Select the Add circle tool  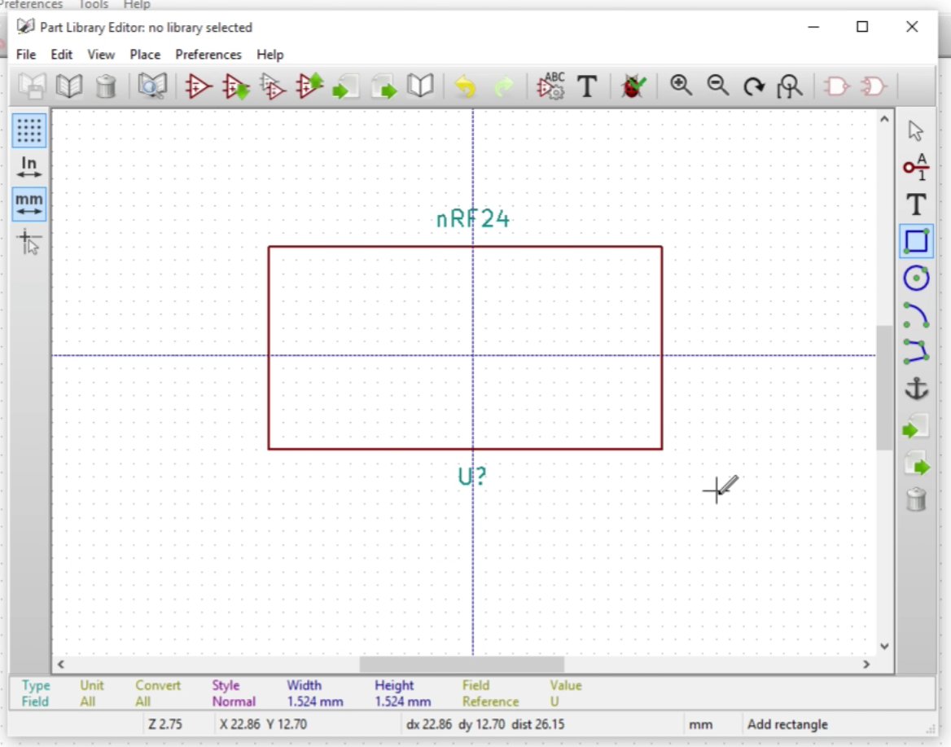(916, 278)
